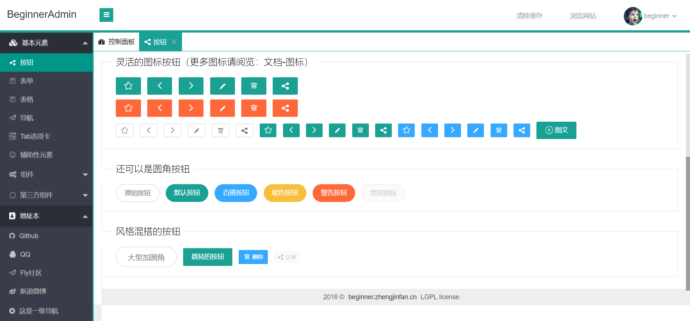Click the small blue pencil edit button

(475, 130)
